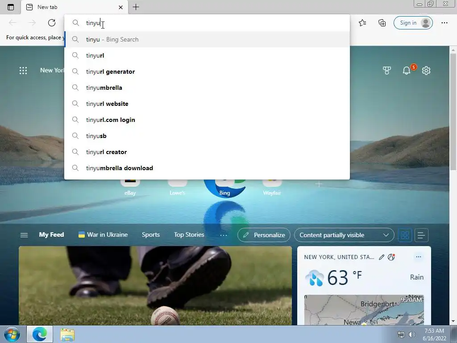
Task: Switch to the Top Stories tab
Action: point(189,234)
